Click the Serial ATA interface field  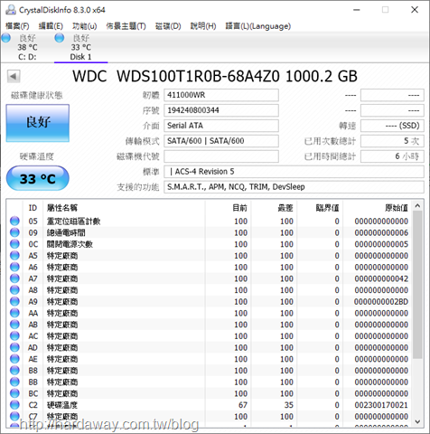221,126
